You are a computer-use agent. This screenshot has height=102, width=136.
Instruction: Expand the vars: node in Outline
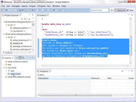[7, 71]
